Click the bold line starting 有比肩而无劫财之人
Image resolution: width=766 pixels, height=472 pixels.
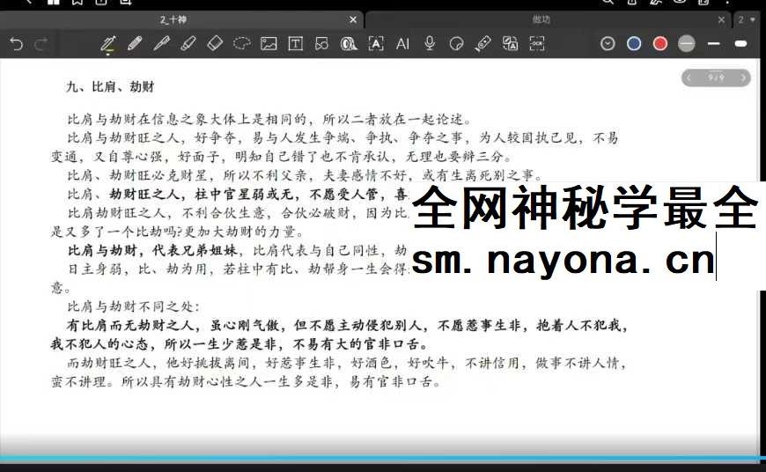tap(347, 326)
